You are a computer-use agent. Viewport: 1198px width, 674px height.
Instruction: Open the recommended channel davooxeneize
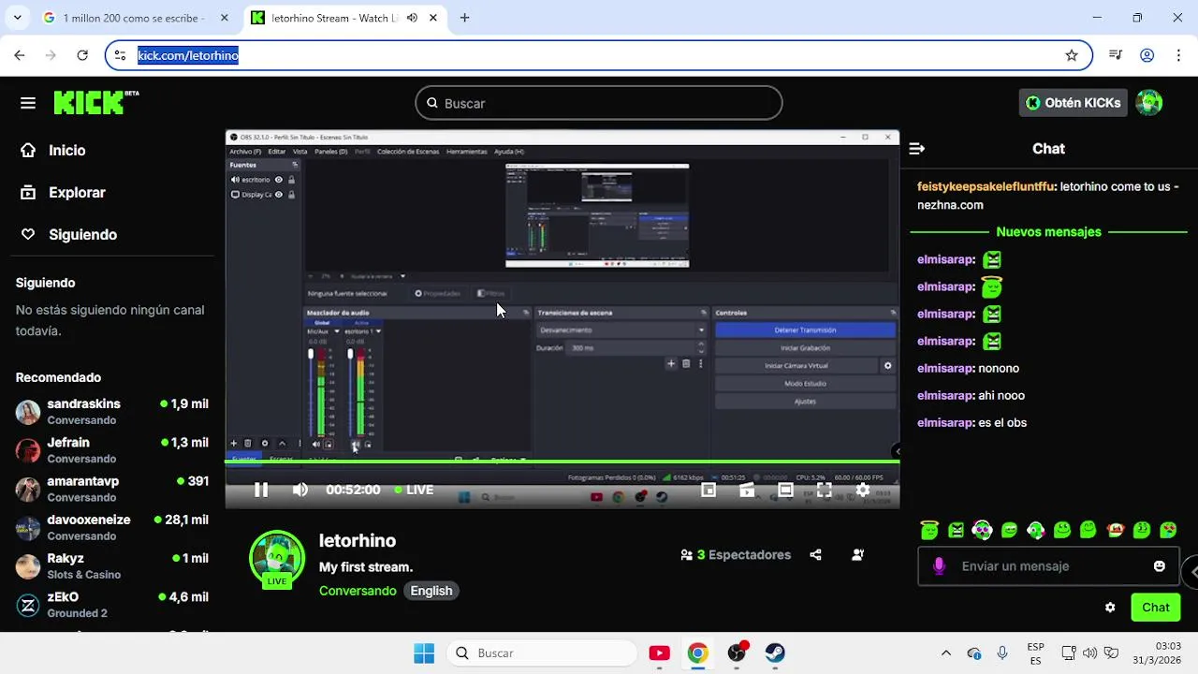pyautogui.click(x=112, y=528)
